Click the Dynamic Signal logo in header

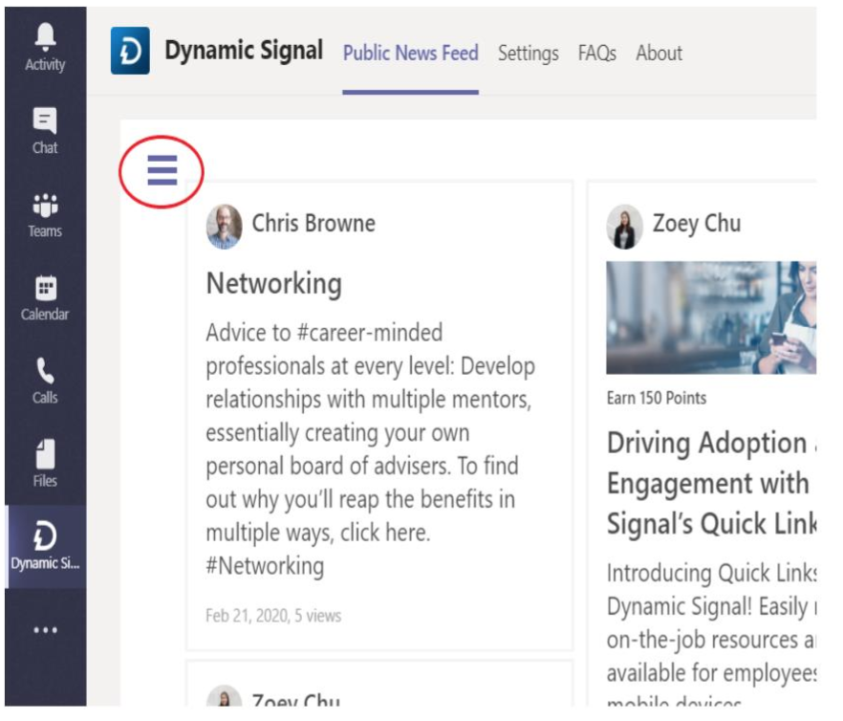pyautogui.click(x=130, y=51)
